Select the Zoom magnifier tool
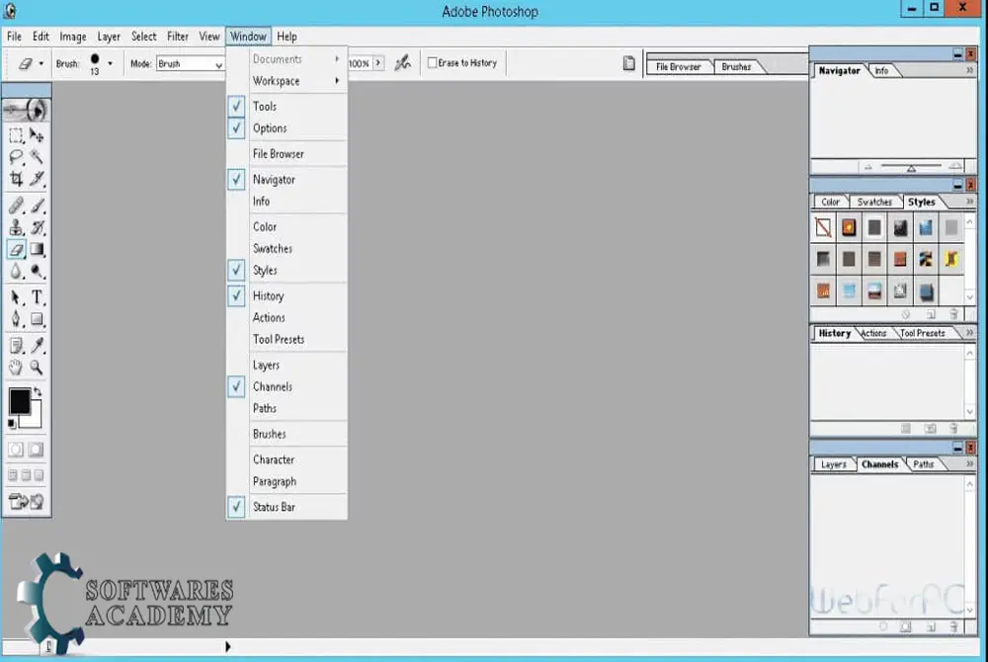 (37, 368)
